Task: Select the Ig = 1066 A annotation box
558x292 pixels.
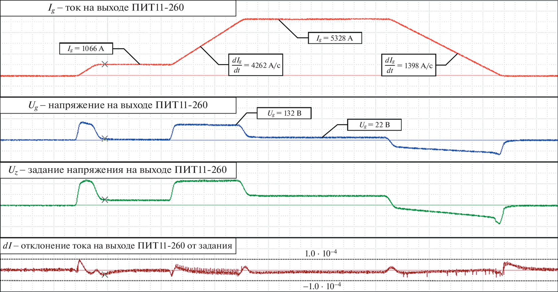Action: [x=86, y=49]
